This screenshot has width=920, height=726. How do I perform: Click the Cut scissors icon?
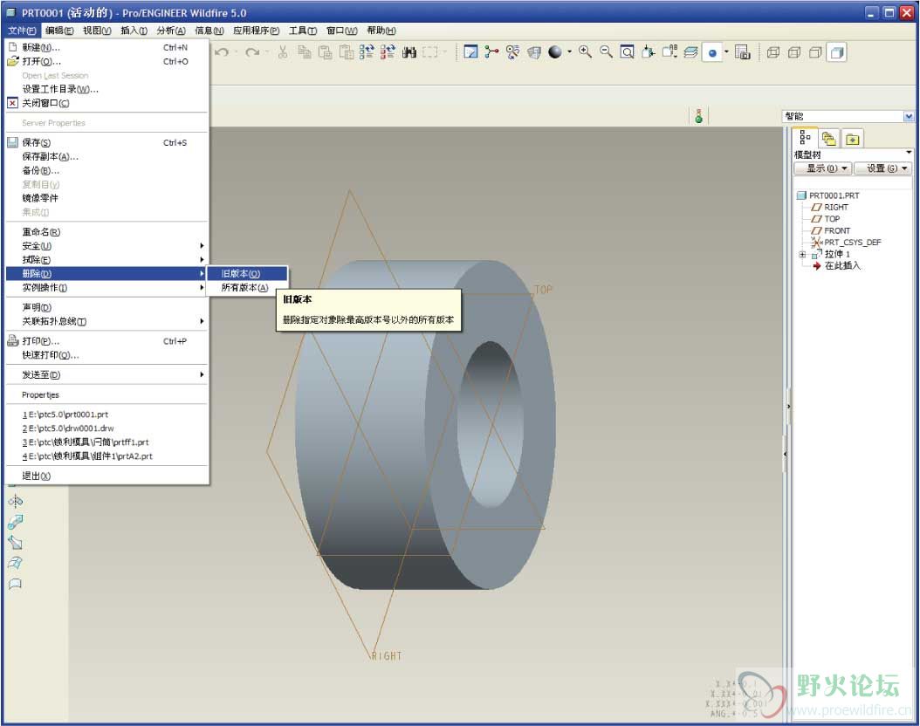pos(283,52)
